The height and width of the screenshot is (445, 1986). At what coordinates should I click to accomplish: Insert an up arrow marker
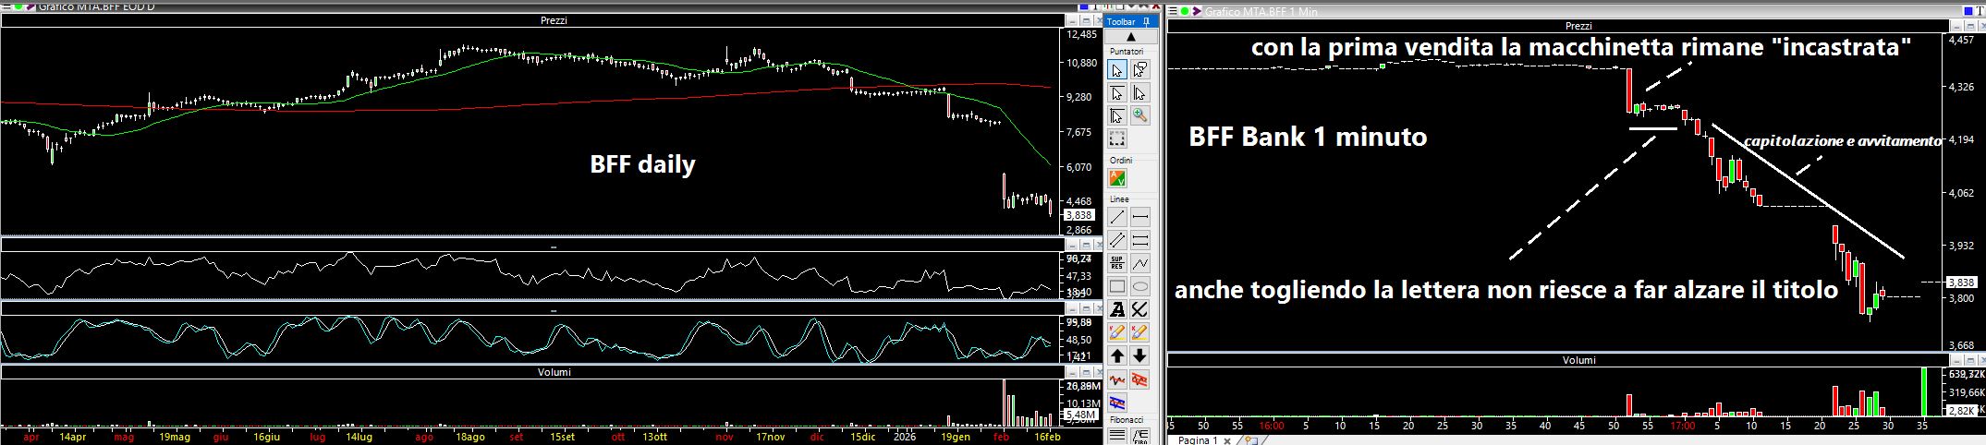(x=1117, y=355)
